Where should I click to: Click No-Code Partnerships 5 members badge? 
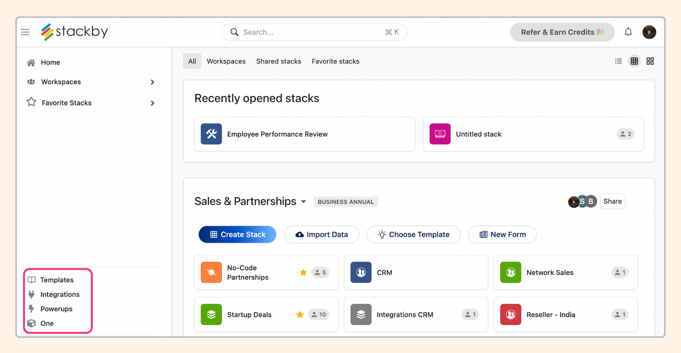320,273
